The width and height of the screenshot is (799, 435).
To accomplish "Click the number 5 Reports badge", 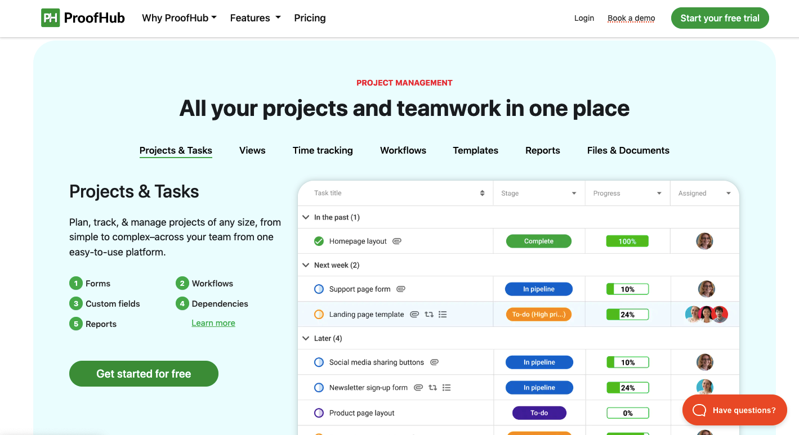I will (x=75, y=324).
